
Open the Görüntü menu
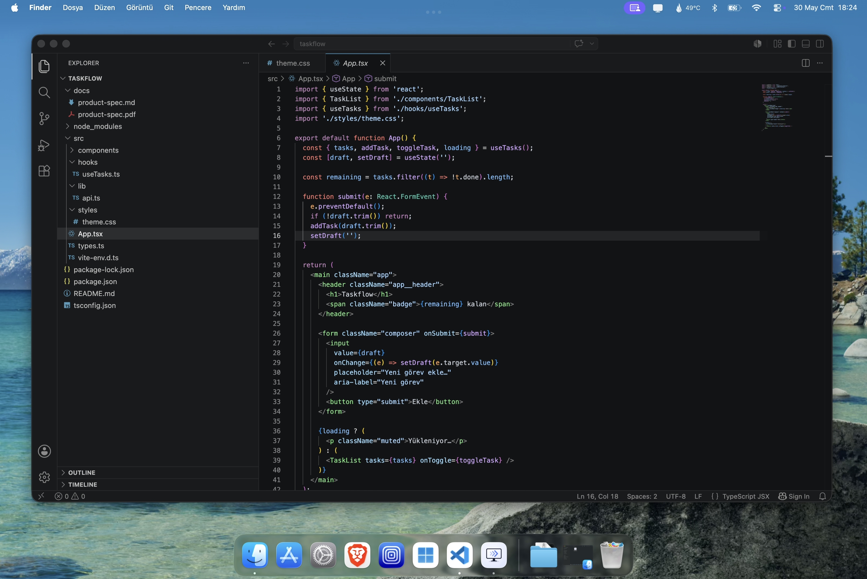pyautogui.click(x=140, y=8)
